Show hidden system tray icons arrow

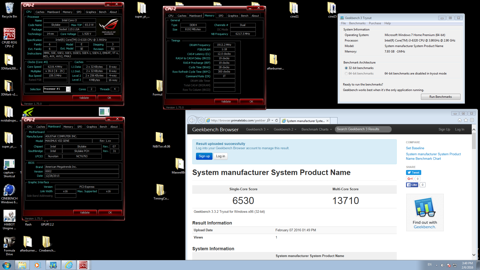coord(436,265)
